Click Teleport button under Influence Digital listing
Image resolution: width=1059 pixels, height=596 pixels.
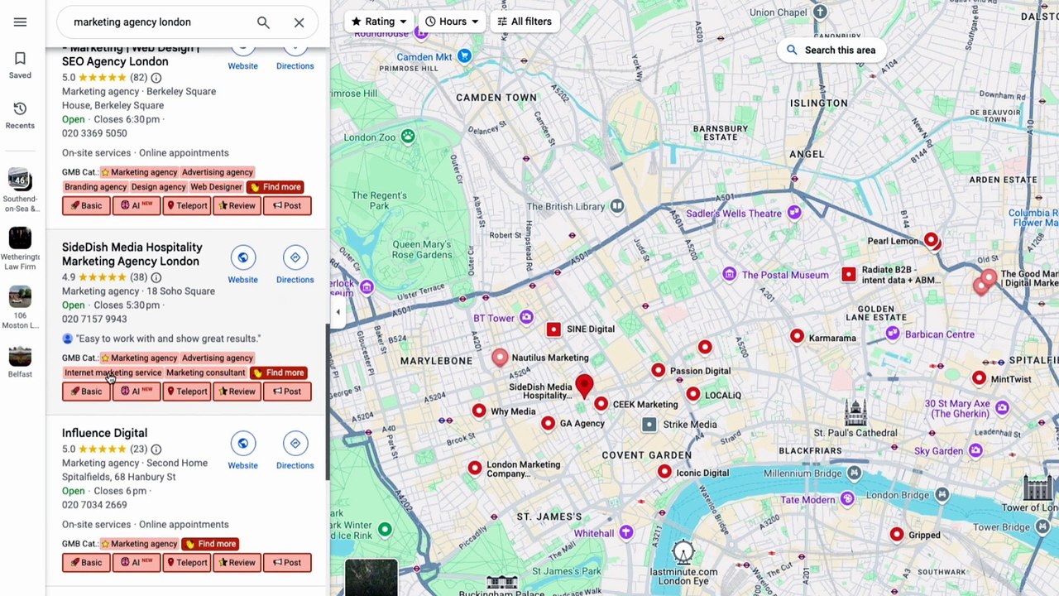pyautogui.click(x=186, y=563)
